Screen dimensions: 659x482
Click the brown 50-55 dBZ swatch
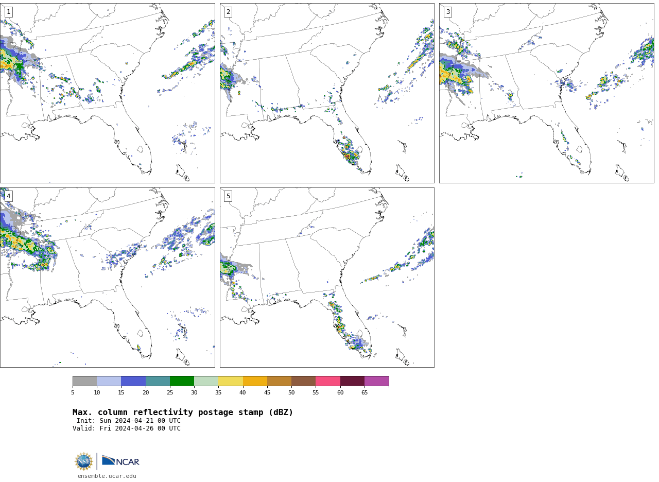pos(303,381)
